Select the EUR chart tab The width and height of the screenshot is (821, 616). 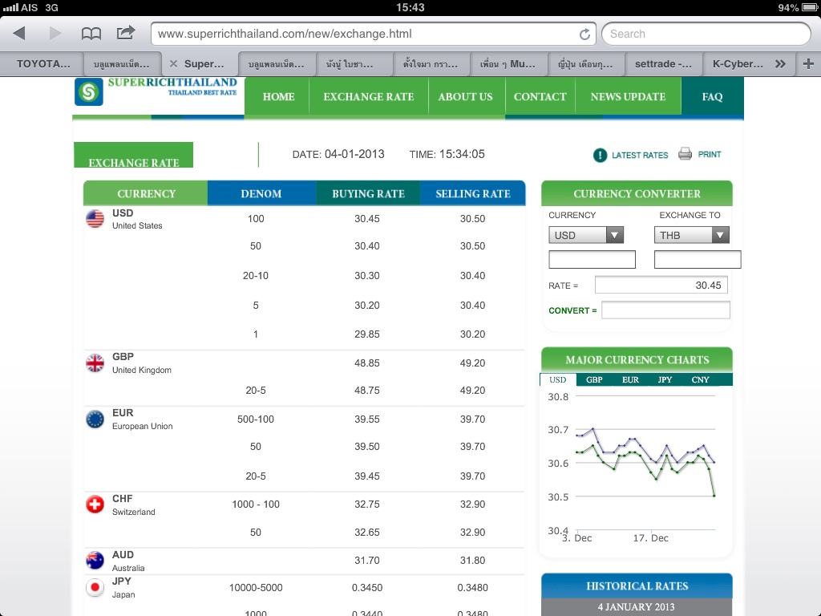[x=630, y=379]
